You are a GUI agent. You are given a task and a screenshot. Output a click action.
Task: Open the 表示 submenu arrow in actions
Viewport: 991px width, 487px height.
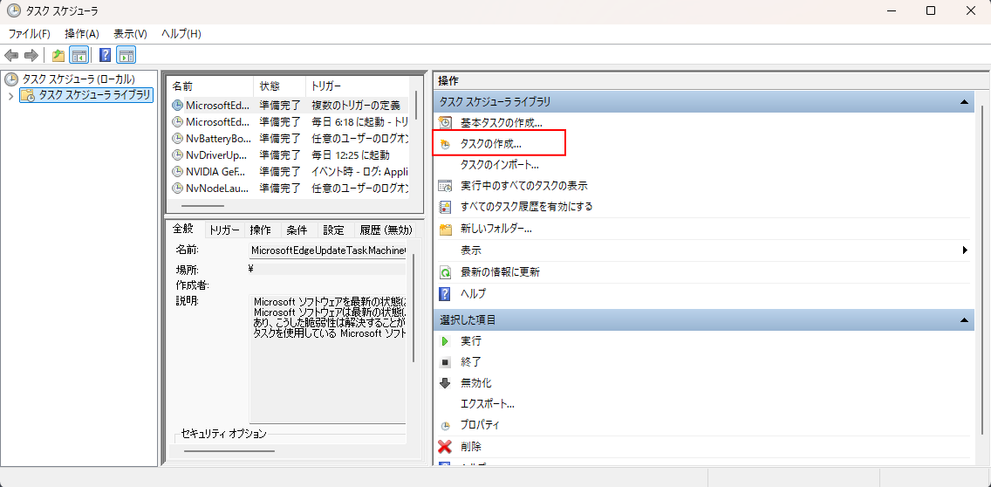coord(966,250)
